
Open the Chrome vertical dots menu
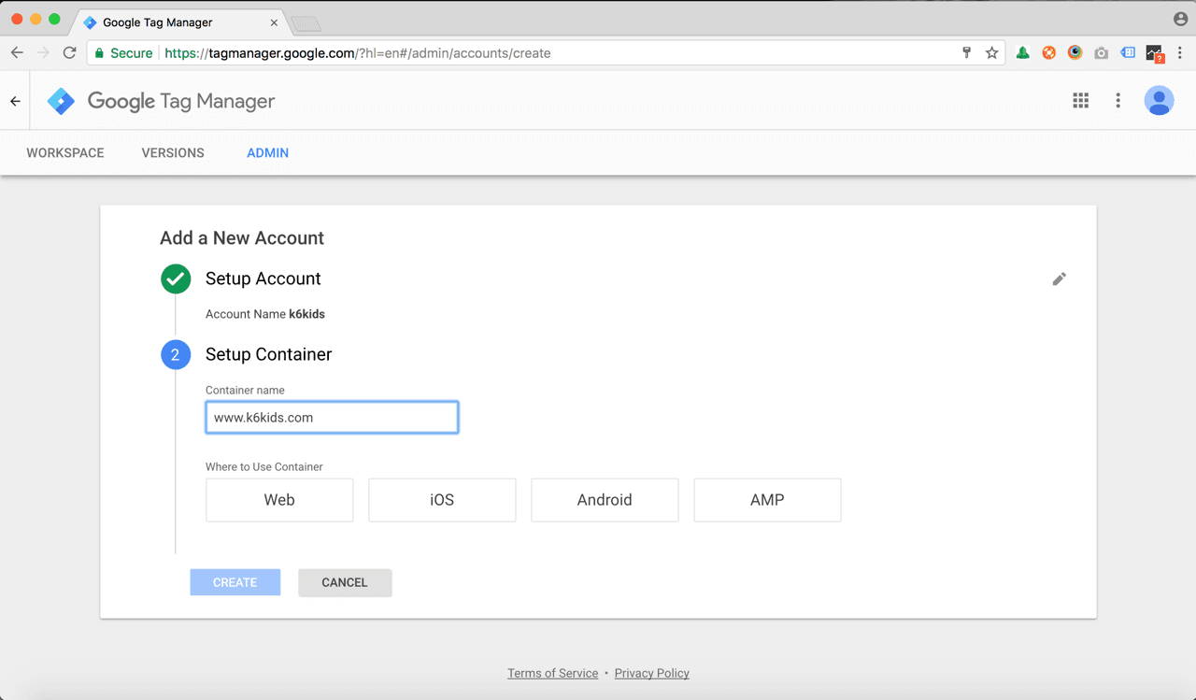1181,53
